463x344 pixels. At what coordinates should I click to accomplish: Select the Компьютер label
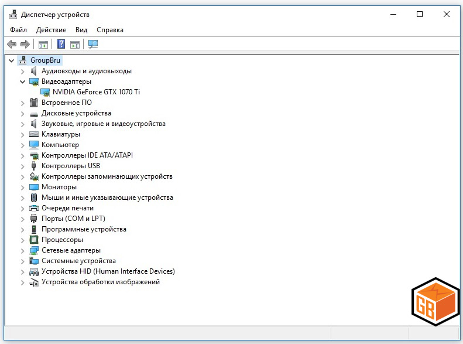click(60, 145)
